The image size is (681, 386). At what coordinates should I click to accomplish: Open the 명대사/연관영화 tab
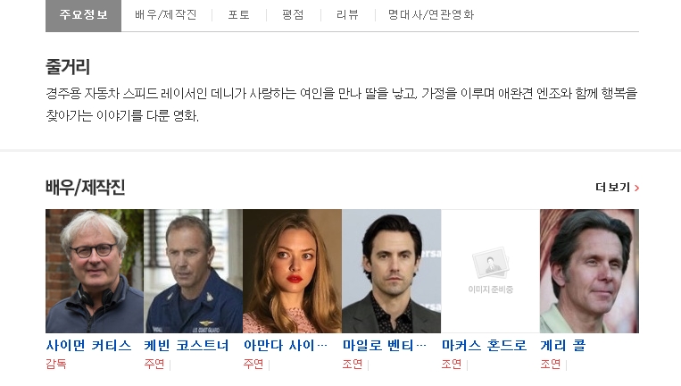tap(431, 15)
